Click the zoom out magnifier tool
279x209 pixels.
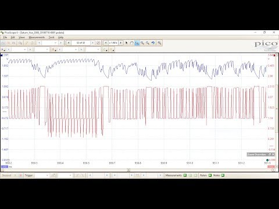pos(148,43)
